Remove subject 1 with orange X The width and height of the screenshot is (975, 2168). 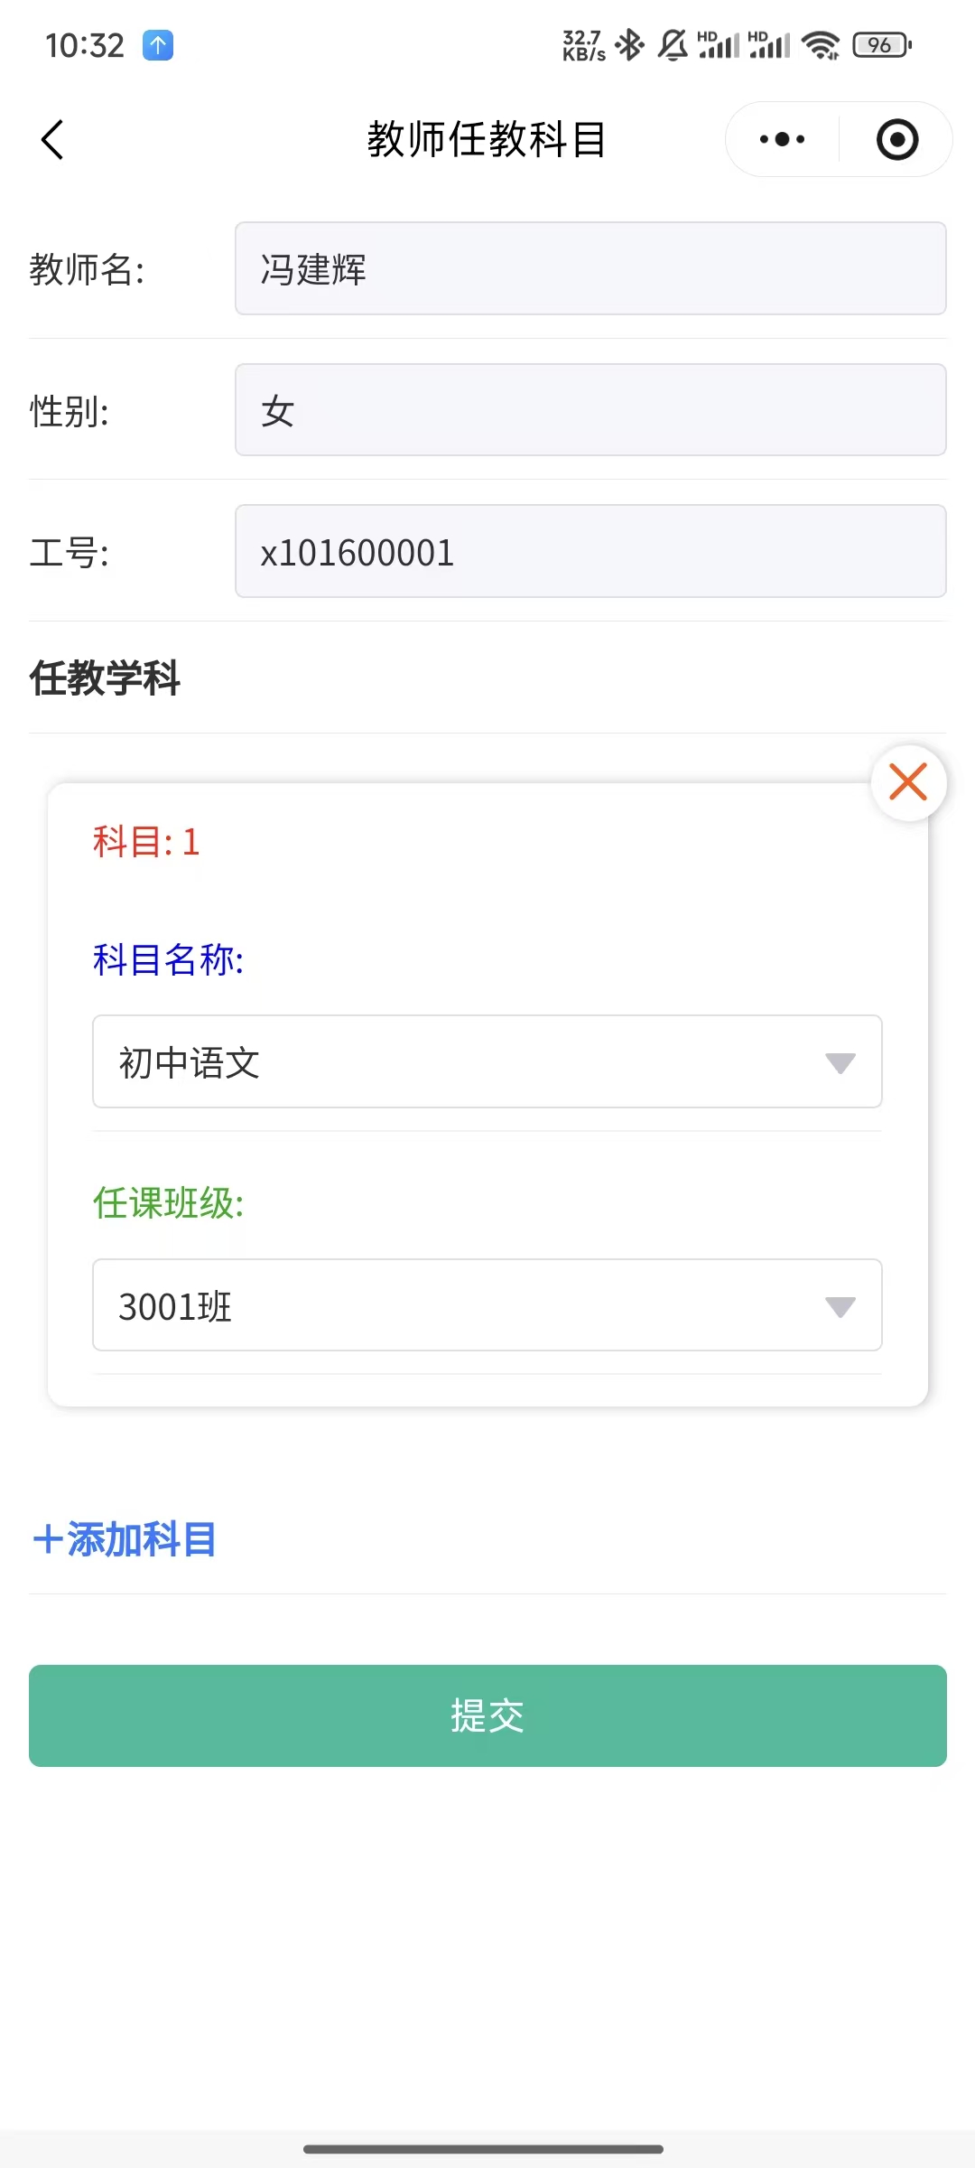click(x=907, y=782)
